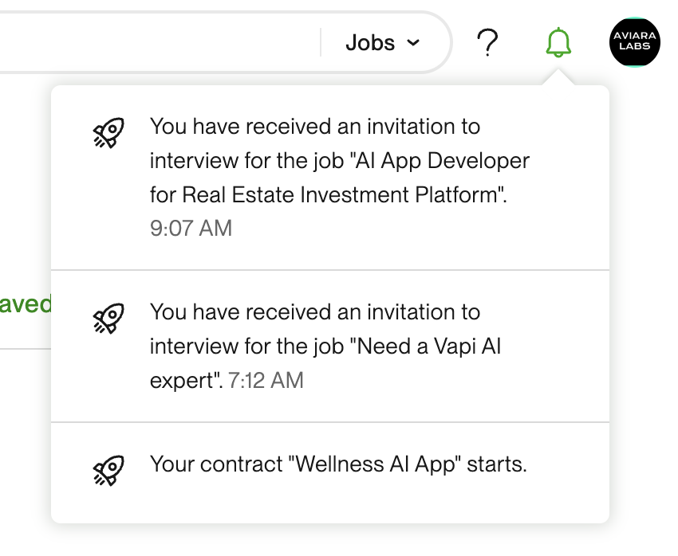
Task: Open the Aviara Labs profile avatar
Action: pos(635,42)
